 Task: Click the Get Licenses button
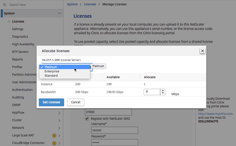click(51, 102)
